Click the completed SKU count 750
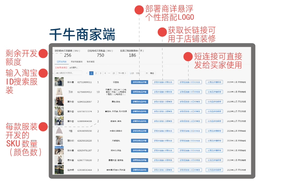 click(x=100, y=55)
